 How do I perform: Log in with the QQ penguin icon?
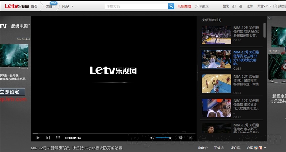point(240,6)
